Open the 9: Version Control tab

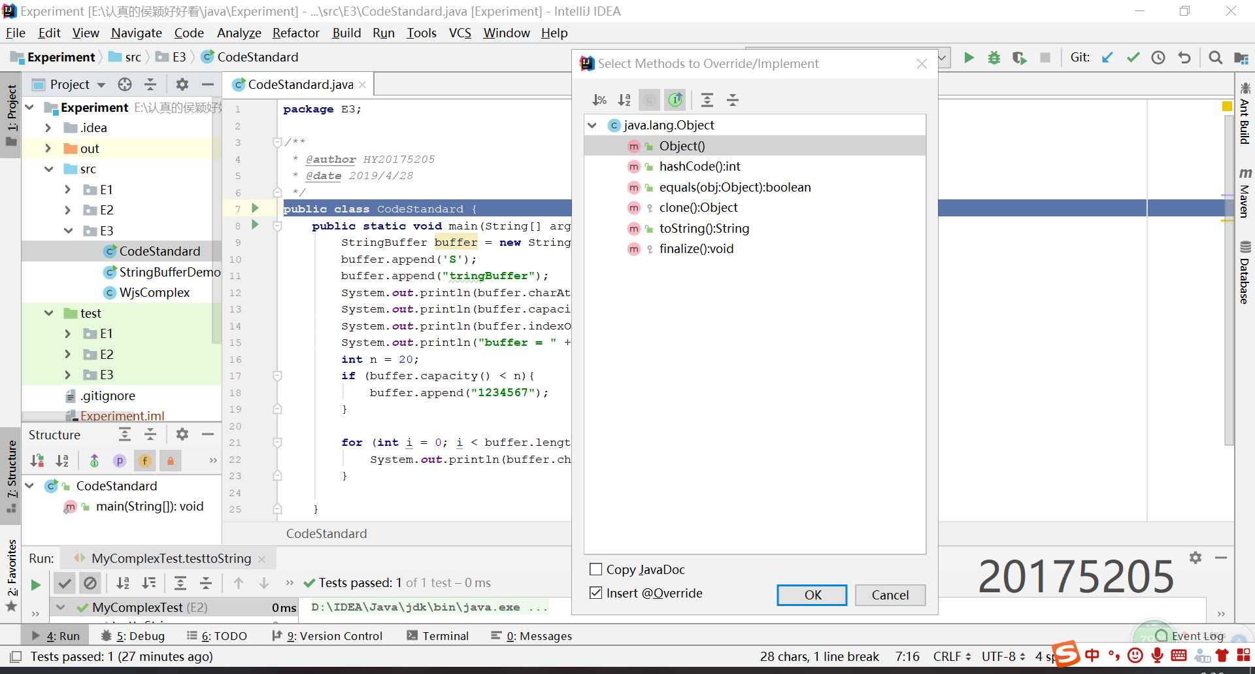click(x=327, y=636)
